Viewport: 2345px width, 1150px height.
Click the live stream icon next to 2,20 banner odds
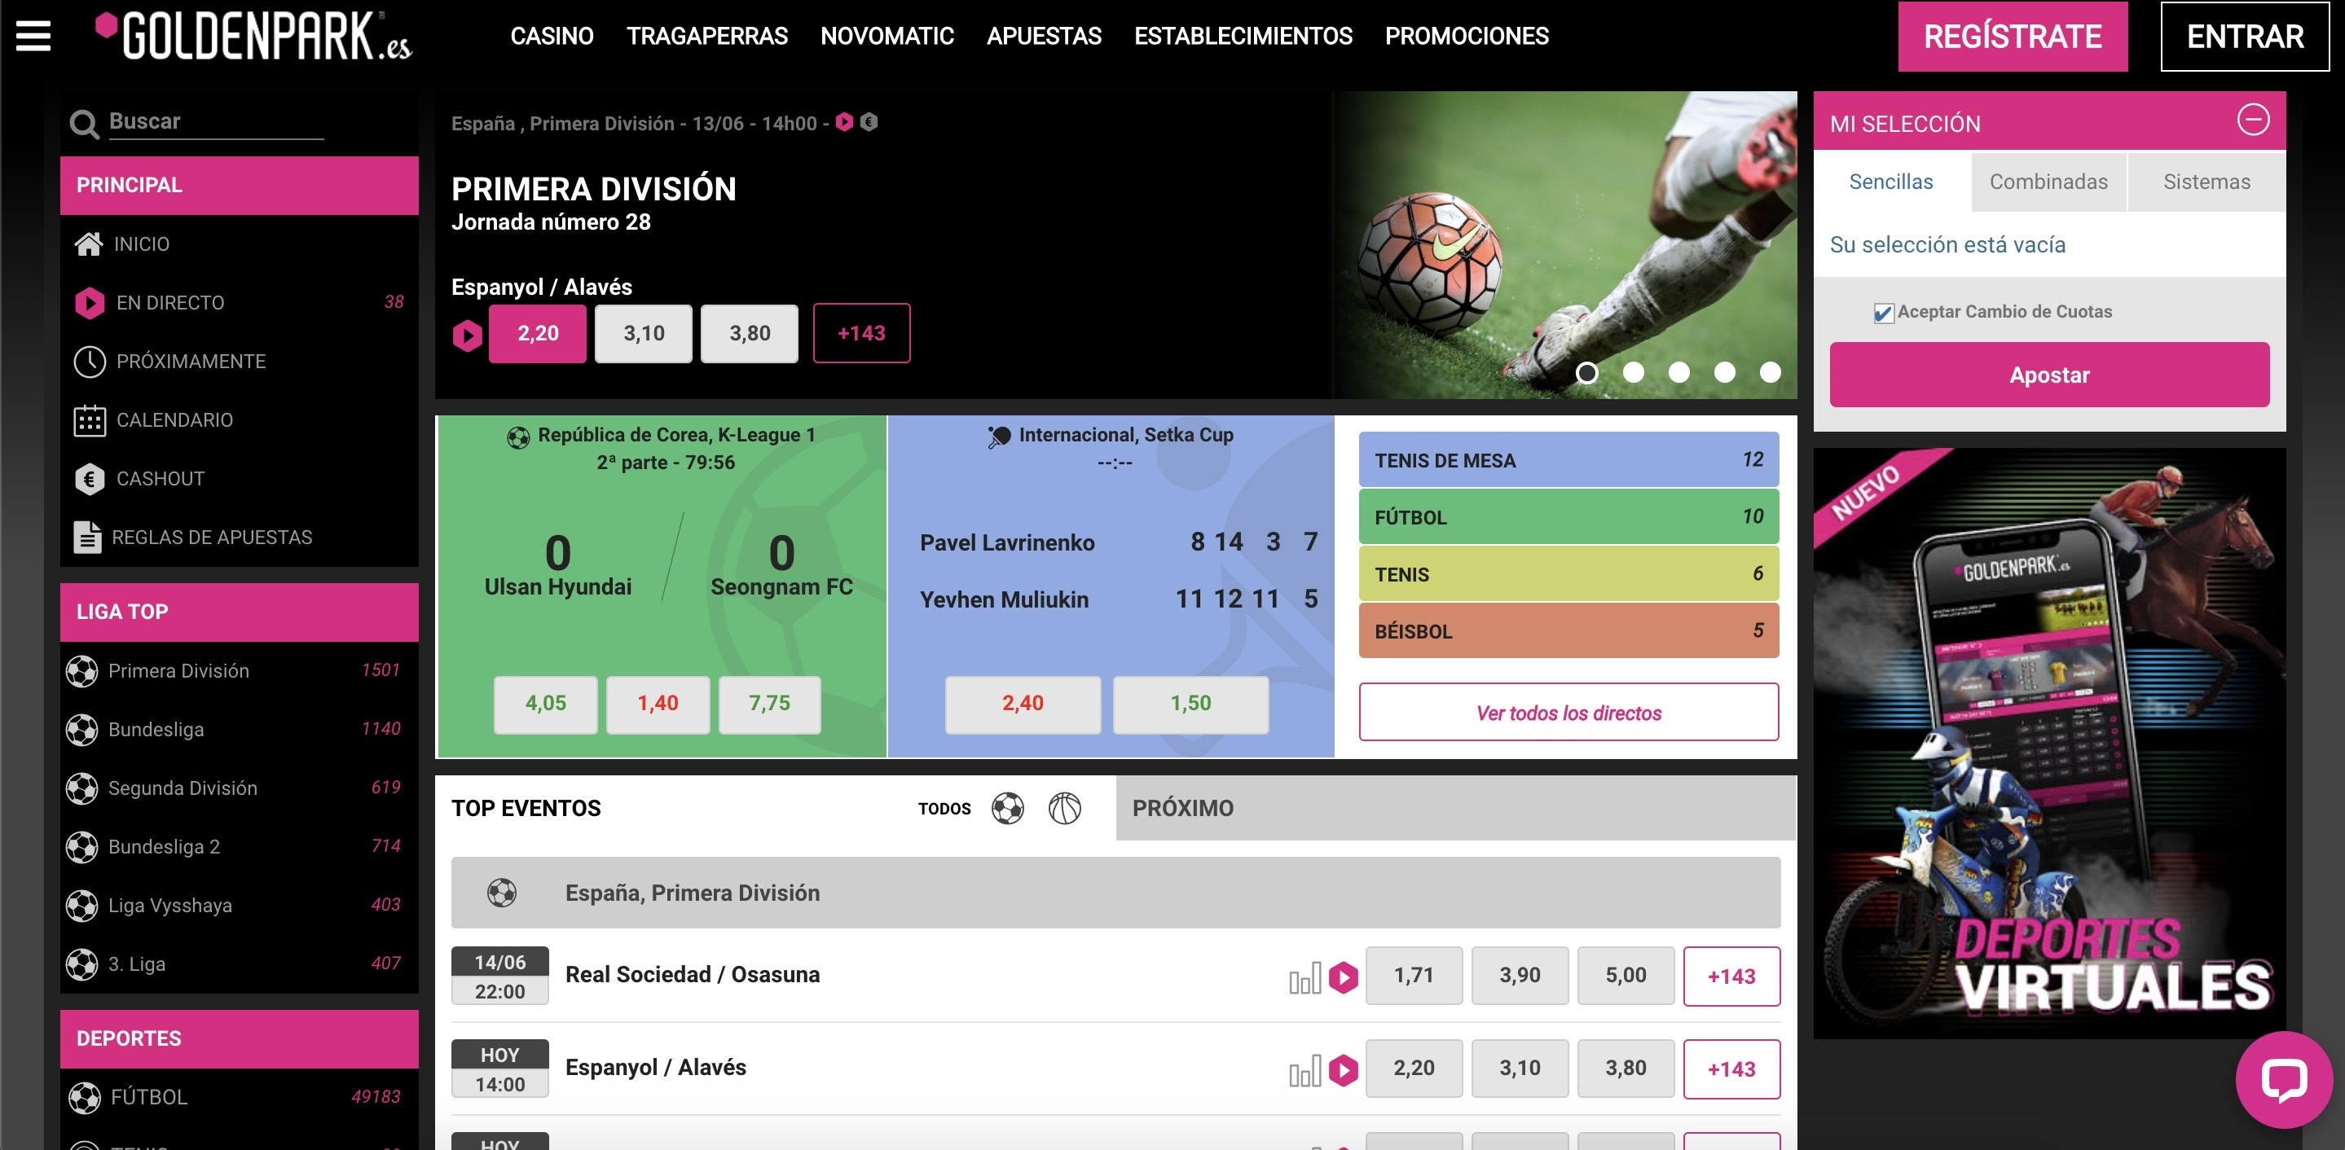[467, 335]
